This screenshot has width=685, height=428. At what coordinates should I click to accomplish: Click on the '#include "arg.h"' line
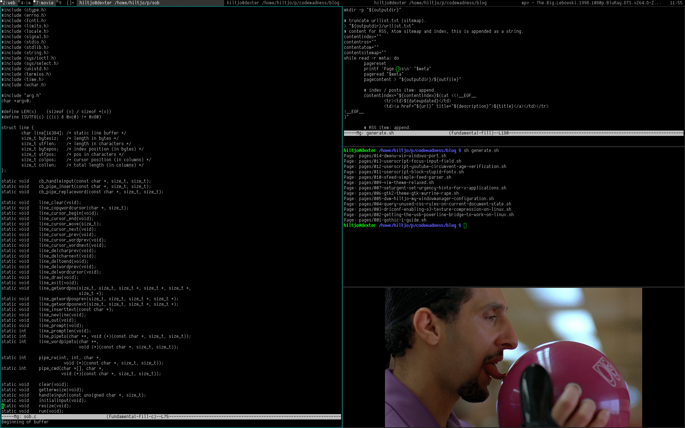21,96
